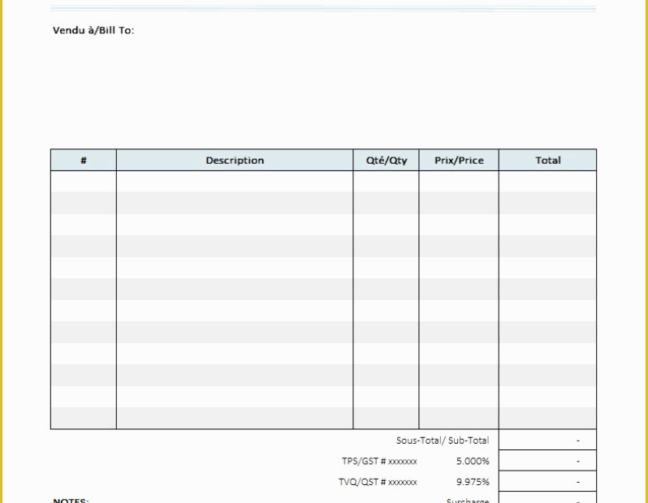Viewport: 648px width, 503px height.
Task: Click the 'Surcharge' label
Action: pyautogui.click(x=468, y=500)
